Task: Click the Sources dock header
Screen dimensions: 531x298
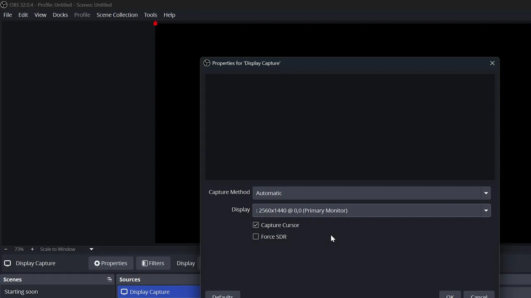Action: pos(158,279)
